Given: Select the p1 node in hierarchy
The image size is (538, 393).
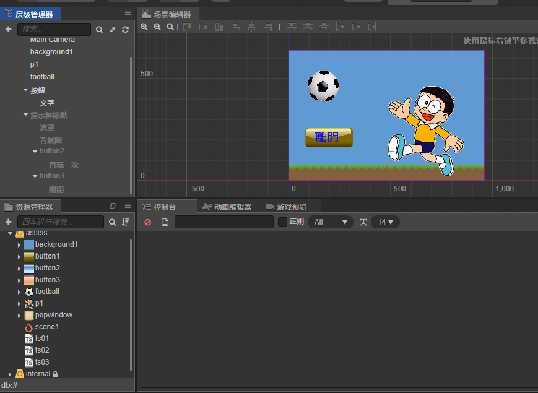Looking at the screenshot, I should pyautogui.click(x=34, y=64).
